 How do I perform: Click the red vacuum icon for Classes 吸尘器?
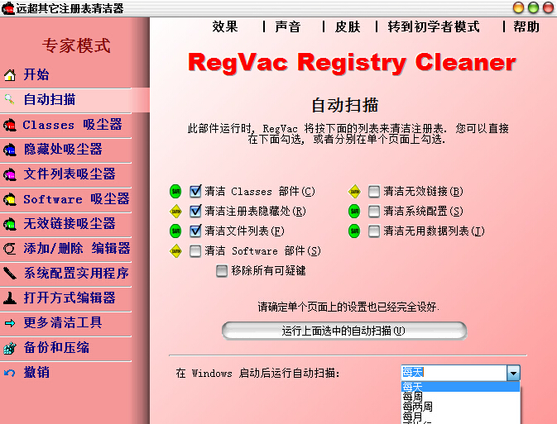pyautogui.click(x=10, y=125)
